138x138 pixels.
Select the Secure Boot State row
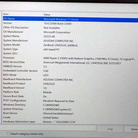pyautogui.click(x=70, y=96)
